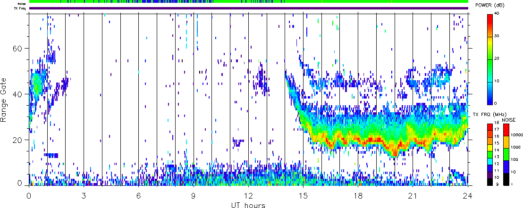The width and height of the screenshot is (523, 208).
Task: Click the small 'Noise' label at top left
Action: (23, 3)
